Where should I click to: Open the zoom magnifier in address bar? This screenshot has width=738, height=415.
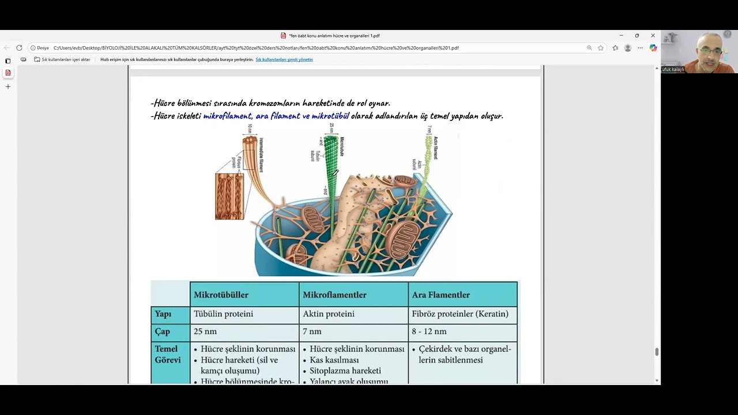click(x=589, y=48)
